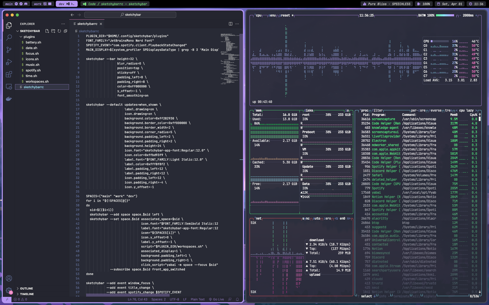This screenshot has width=489, height=305.
Task: Click the New Folder icon in Explorer
Action: pyautogui.click(x=53, y=31)
